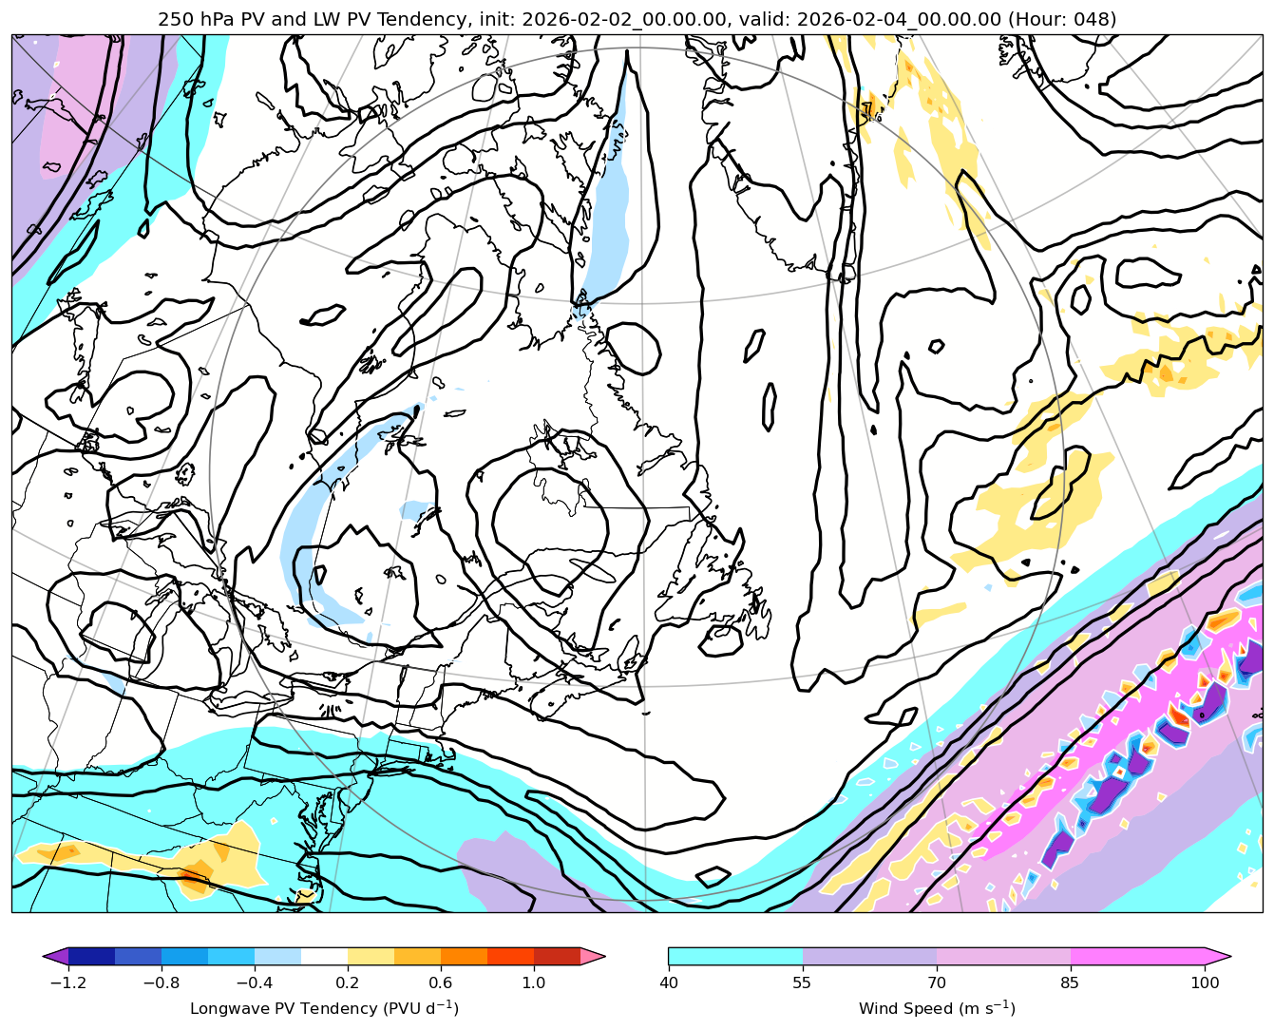Click the light pink 70–85 wind speed swatch
Image resolution: width=1274 pixels, height=1030 pixels.
pyautogui.click(x=1003, y=956)
